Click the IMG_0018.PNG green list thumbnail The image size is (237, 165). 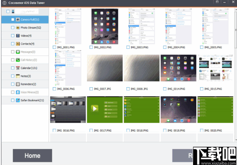[142, 110]
